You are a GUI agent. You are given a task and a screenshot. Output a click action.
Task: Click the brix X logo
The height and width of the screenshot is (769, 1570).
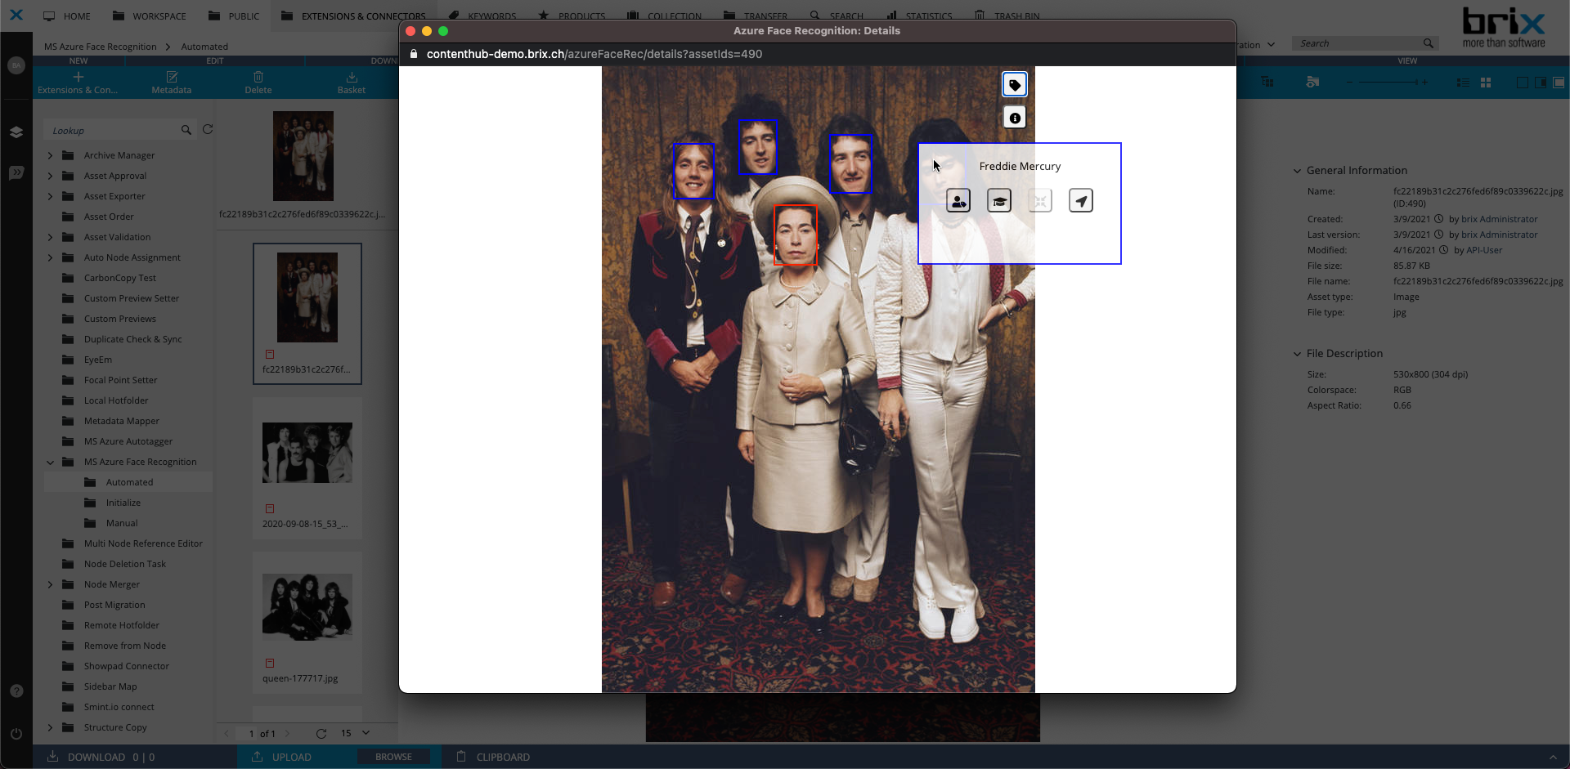click(x=16, y=15)
